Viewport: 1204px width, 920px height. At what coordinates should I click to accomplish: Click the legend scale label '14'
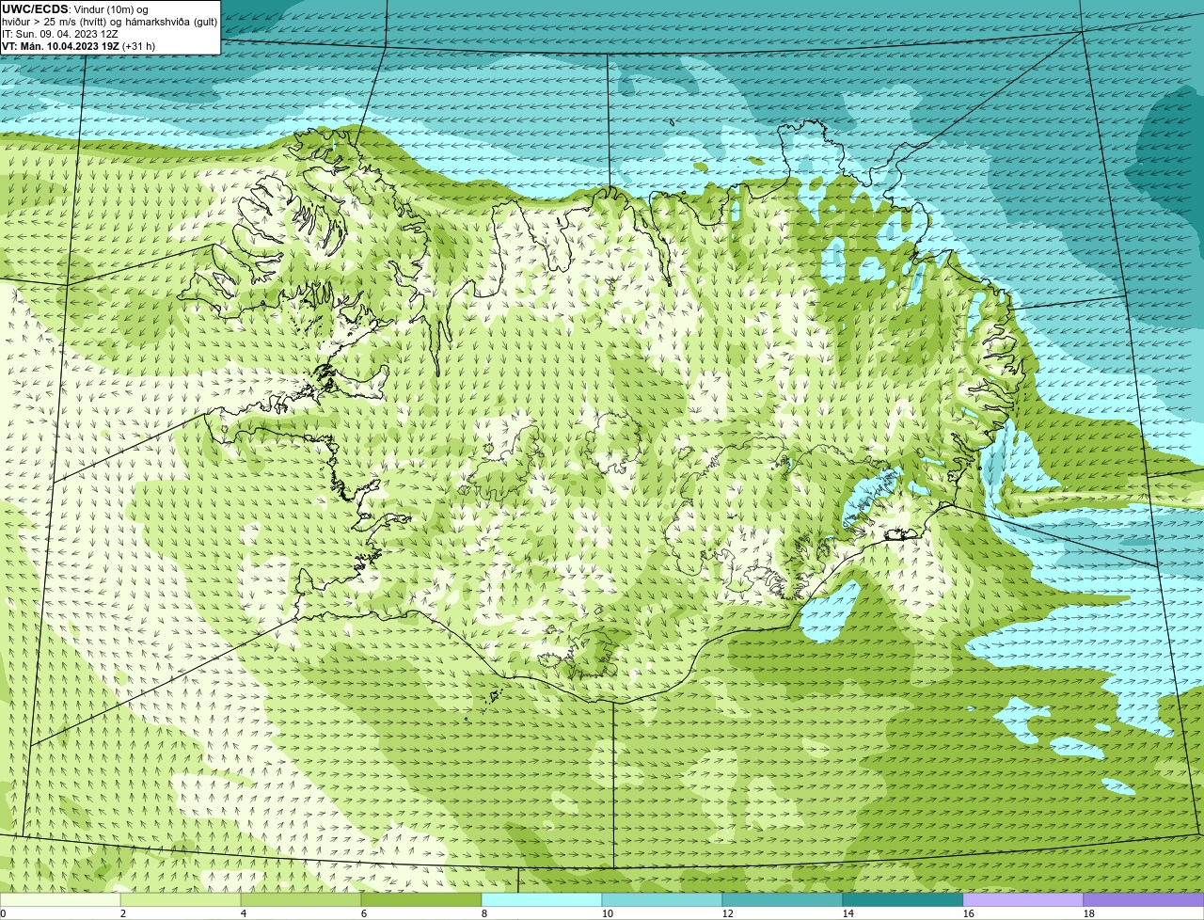pos(848,913)
